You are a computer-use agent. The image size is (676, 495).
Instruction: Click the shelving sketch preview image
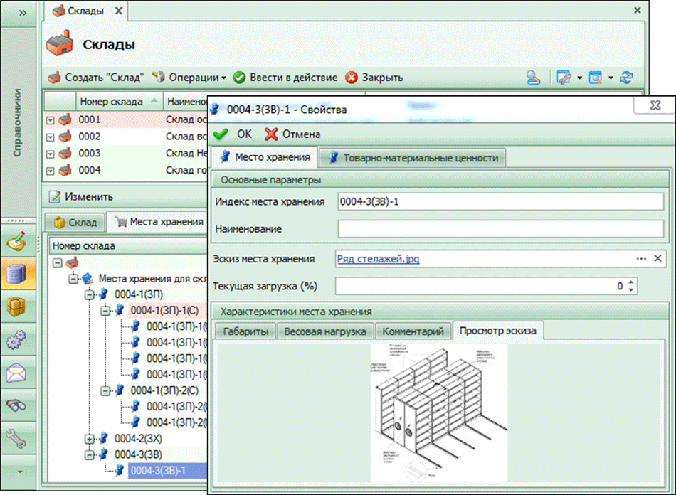(x=439, y=412)
